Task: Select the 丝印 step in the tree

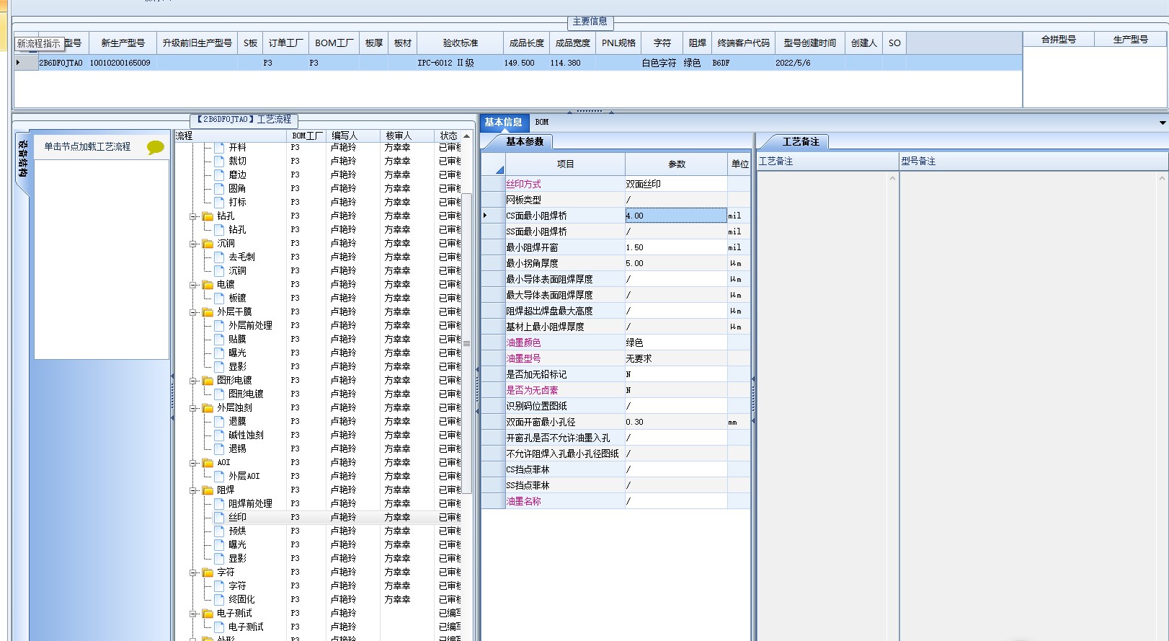Action: point(237,517)
